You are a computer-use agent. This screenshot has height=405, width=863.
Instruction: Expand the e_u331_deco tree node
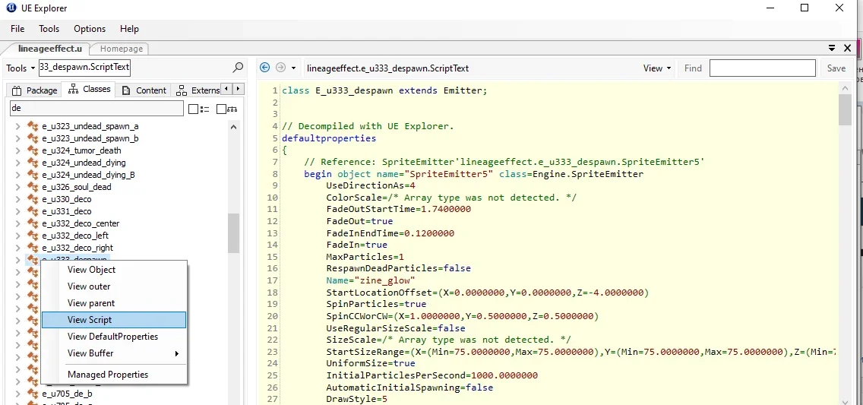point(17,210)
